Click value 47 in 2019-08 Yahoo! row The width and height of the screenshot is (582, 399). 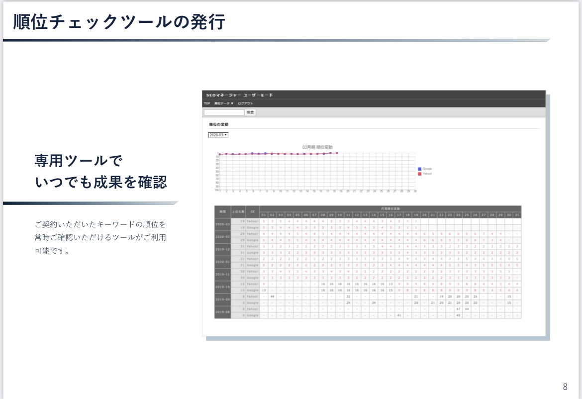point(459,309)
